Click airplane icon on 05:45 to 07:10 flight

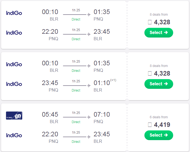pyautogui.click(x=89, y=117)
